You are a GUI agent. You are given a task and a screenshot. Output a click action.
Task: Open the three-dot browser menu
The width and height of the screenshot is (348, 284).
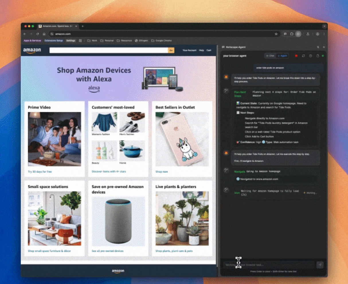324,34
